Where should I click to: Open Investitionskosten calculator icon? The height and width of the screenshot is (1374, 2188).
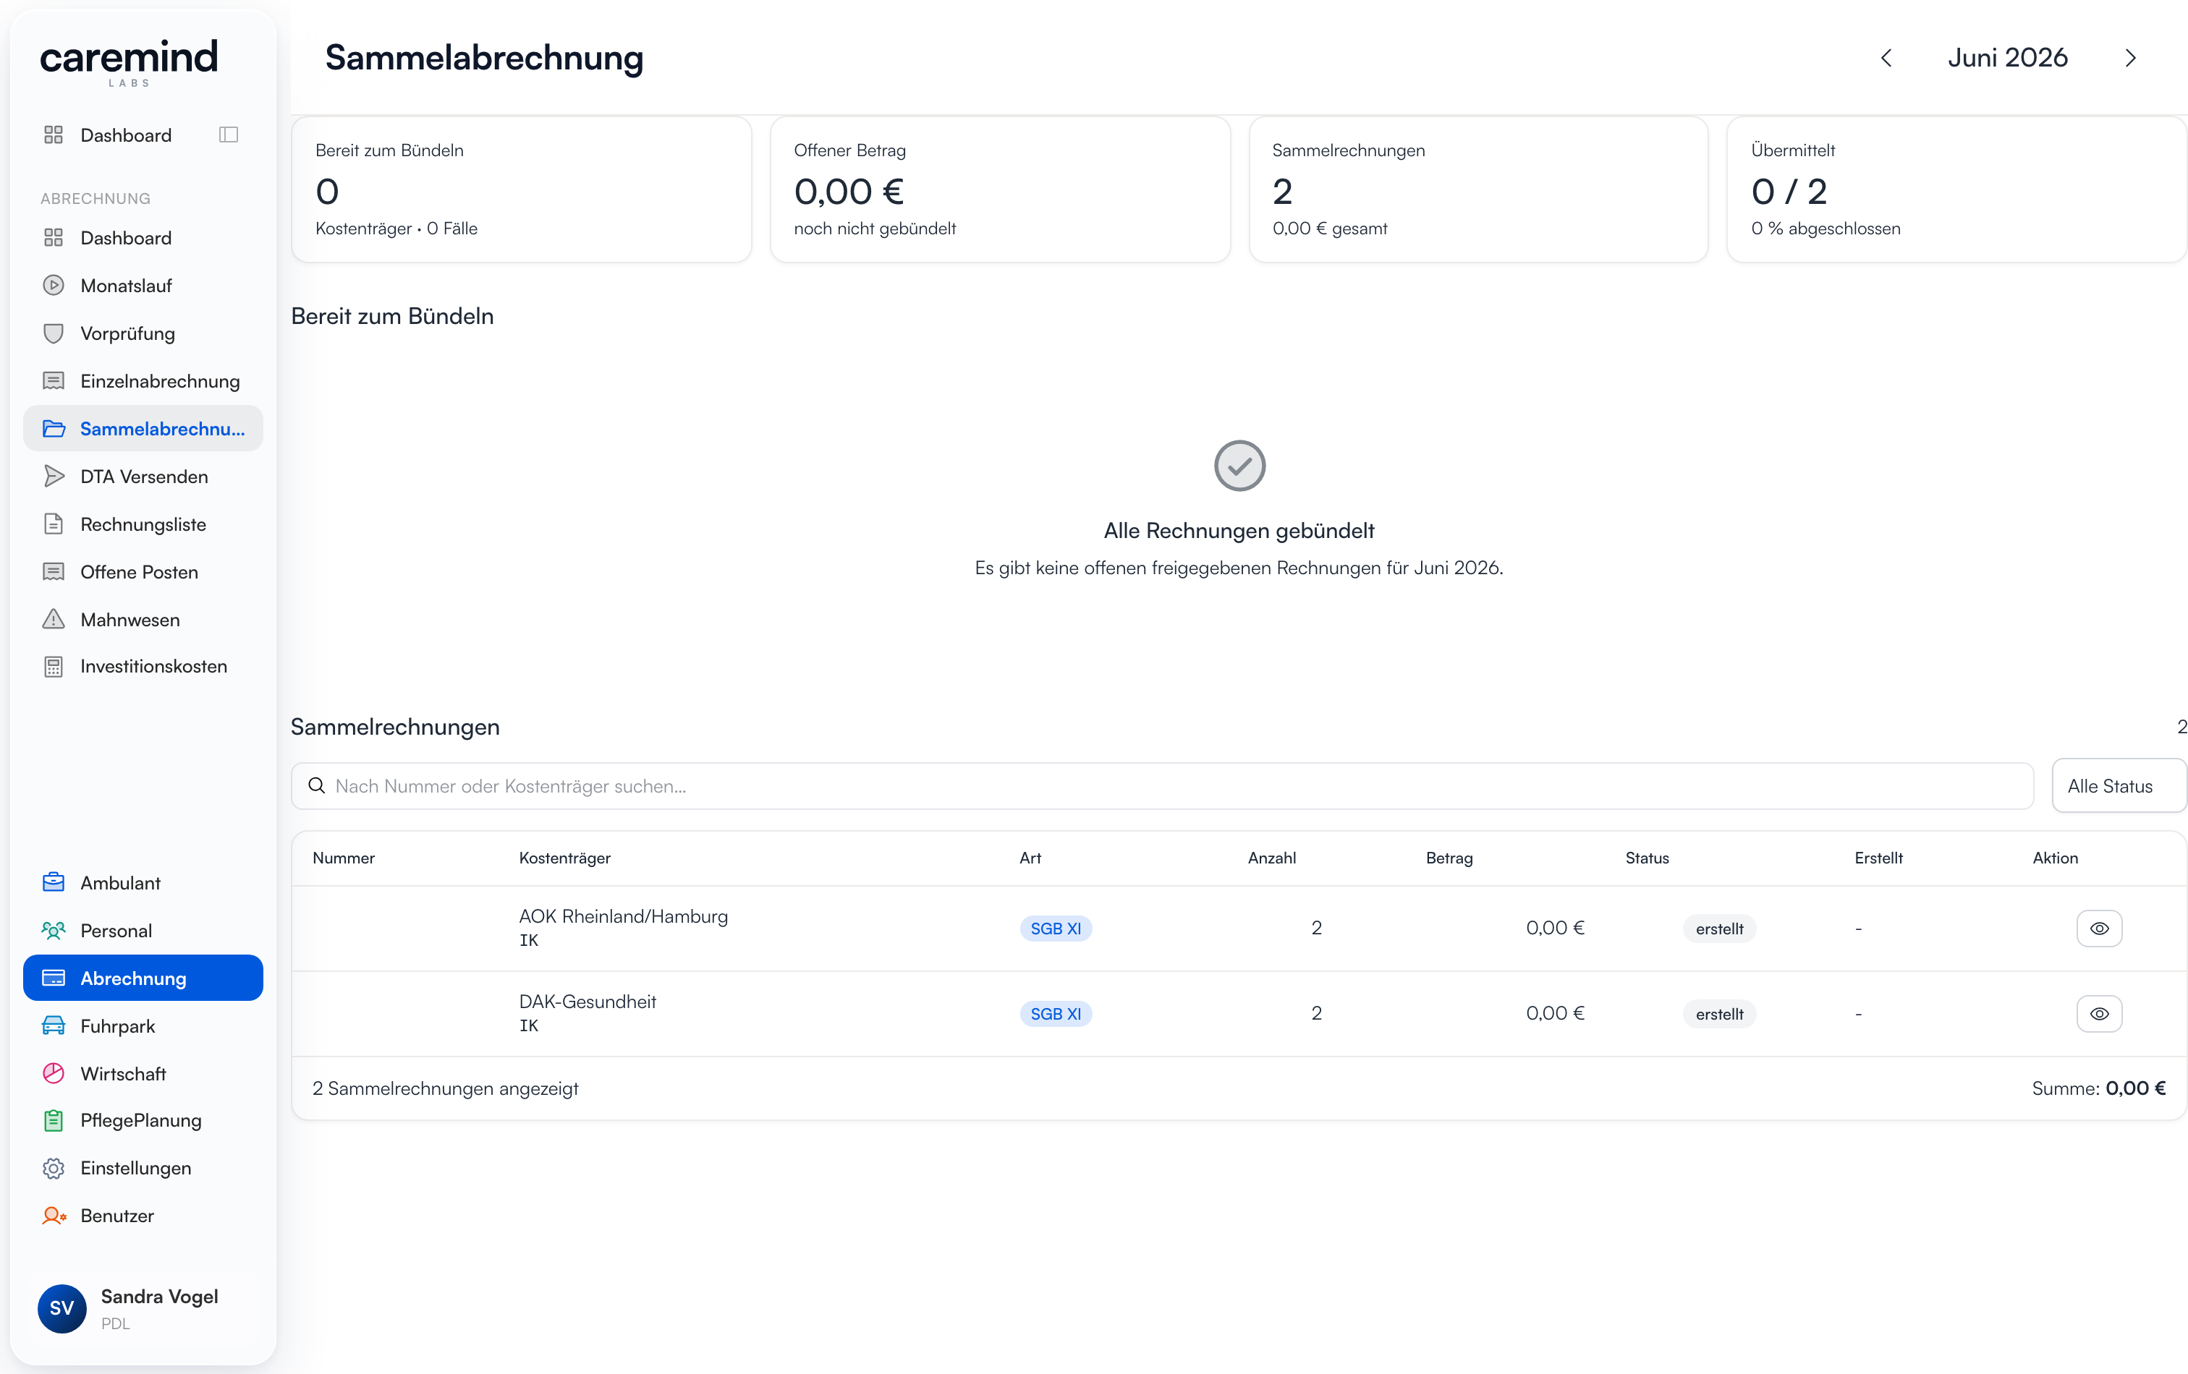coord(54,667)
